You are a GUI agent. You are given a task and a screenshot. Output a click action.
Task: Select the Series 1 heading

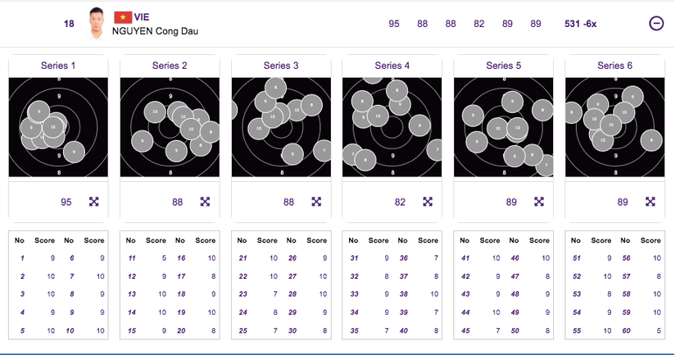(x=58, y=66)
